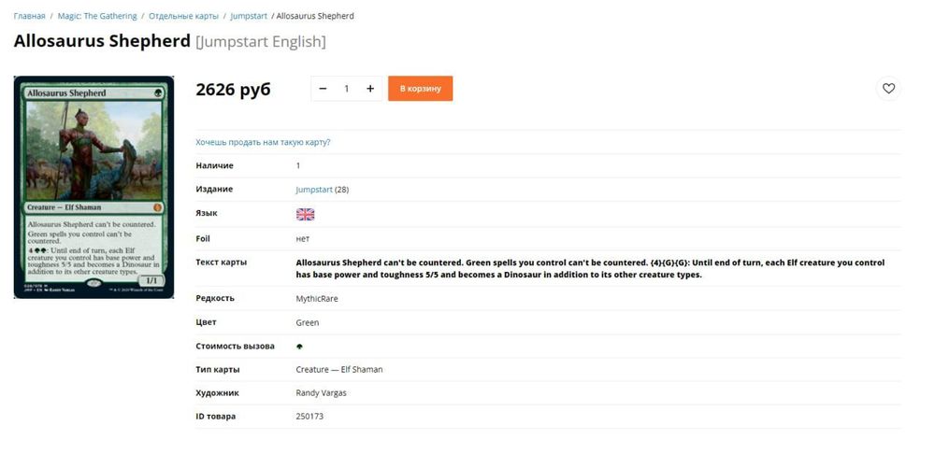Focus the quantity input field
Viewport: 935px width, 454px height.
346,89
